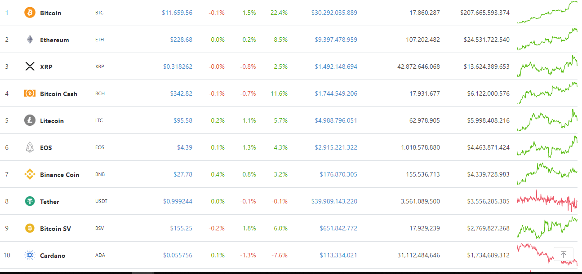The width and height of the screenshot is (582, 274).
Task: Open the Tether name link
Action: 49,202
